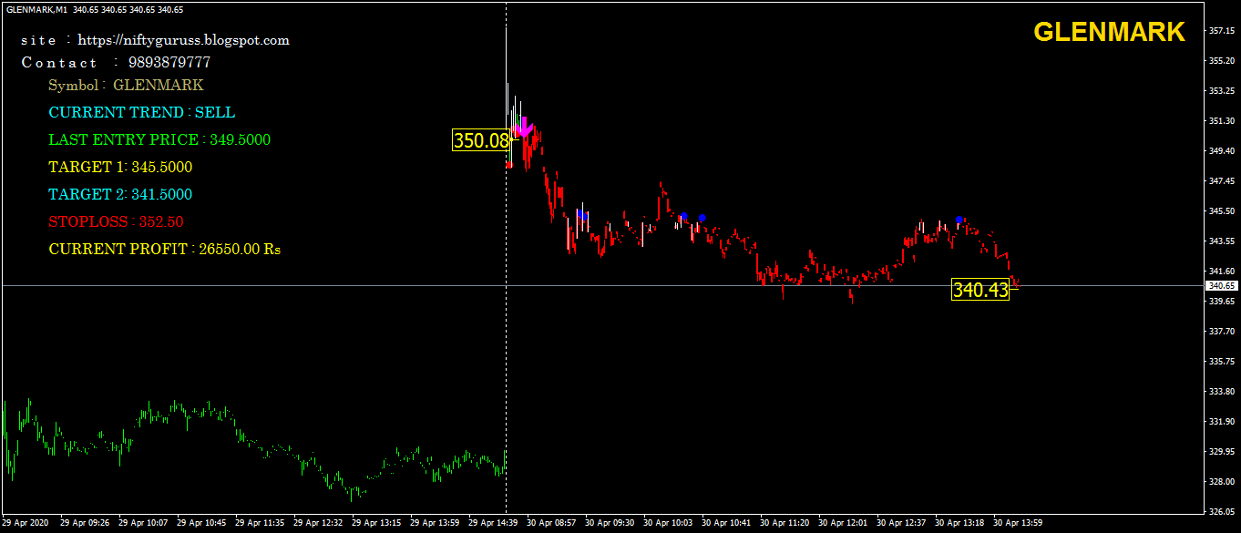1241x533 pixels.
Task: Select the 340.43 price label box
Action: click(x=980, y=290)
